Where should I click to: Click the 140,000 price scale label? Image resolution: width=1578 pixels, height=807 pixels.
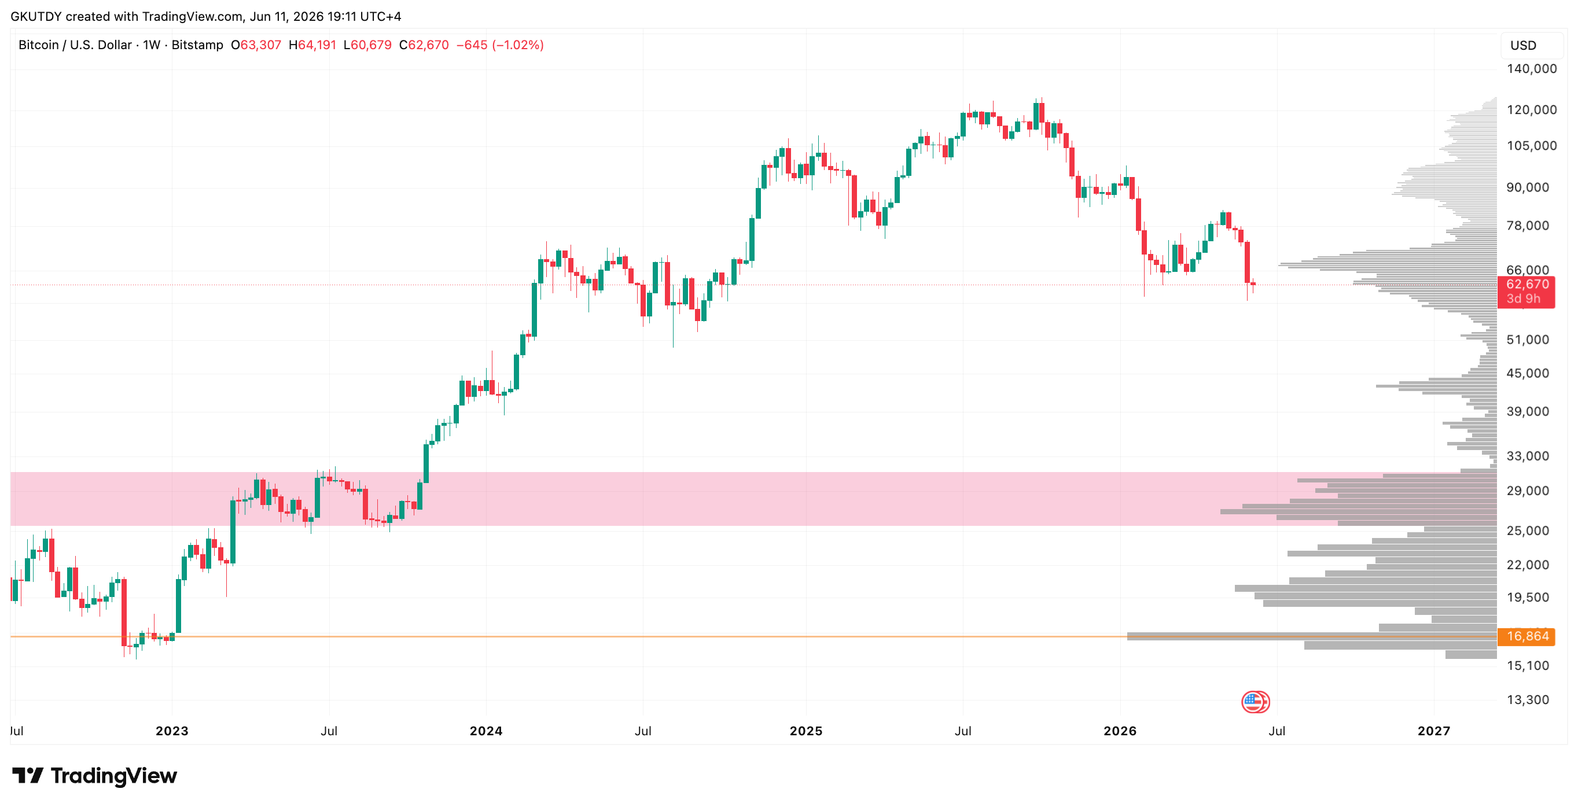point(1532,69)
